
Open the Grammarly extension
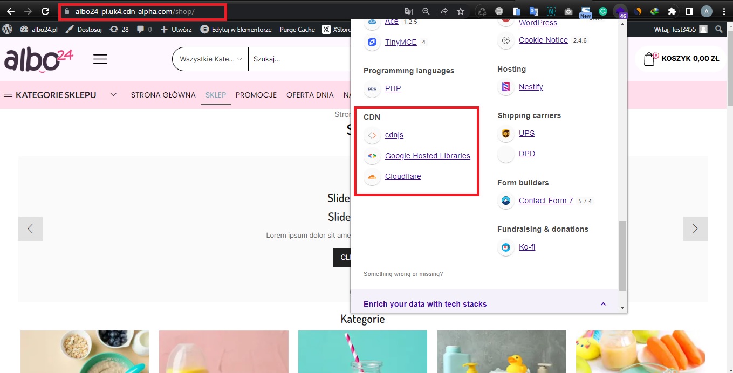pos(603,11)
